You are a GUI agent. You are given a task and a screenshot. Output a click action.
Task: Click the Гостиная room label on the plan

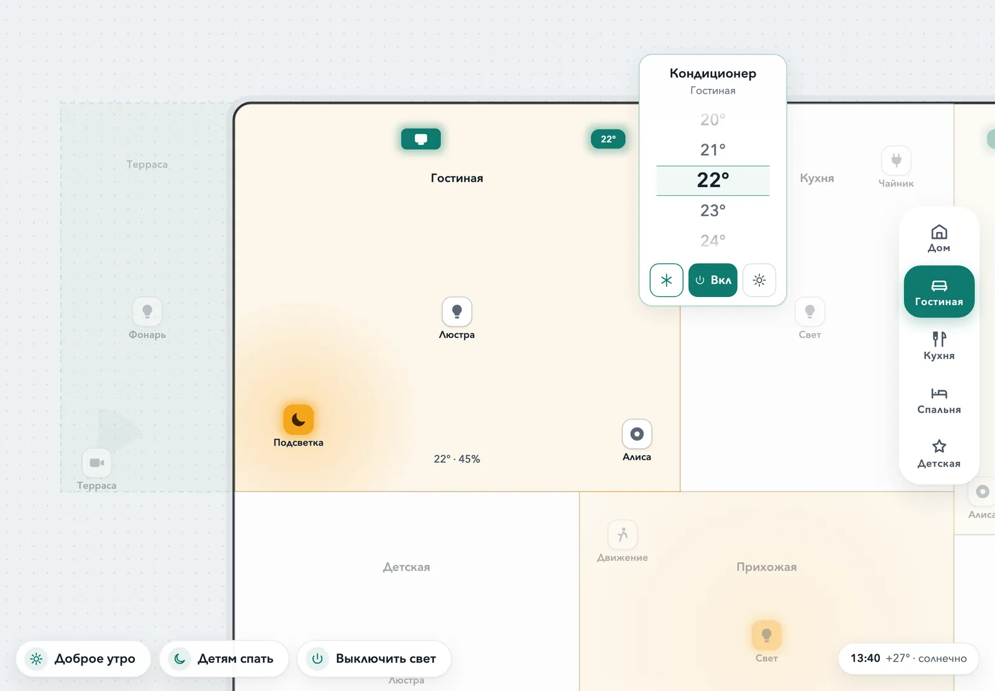tap(457, 178)
